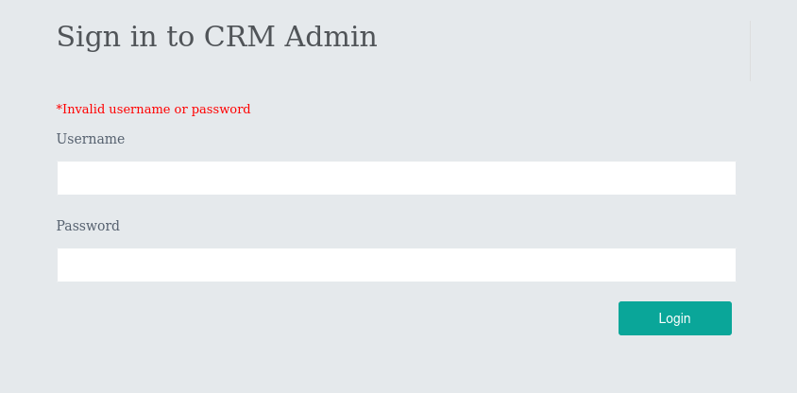The image size is (797, 393).
Task: Click the Login button
Action: click(x=674, y=318)
